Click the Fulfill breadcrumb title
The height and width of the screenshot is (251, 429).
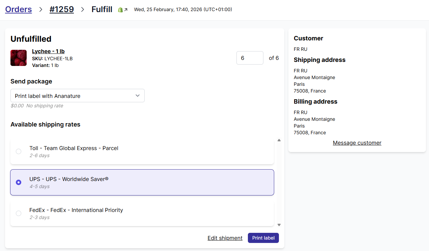pyautogui.click(x=102, y=9)
